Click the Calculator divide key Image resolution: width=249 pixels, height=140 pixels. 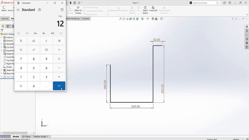[59, 50]
